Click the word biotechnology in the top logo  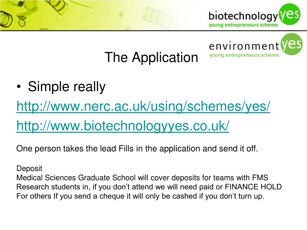[x=243, y=15]
